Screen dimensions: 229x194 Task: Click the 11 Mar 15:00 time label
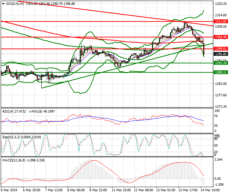pos(121,190)
